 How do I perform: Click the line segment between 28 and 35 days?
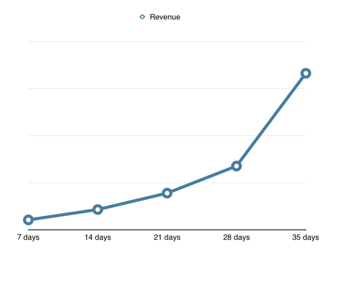271,119
